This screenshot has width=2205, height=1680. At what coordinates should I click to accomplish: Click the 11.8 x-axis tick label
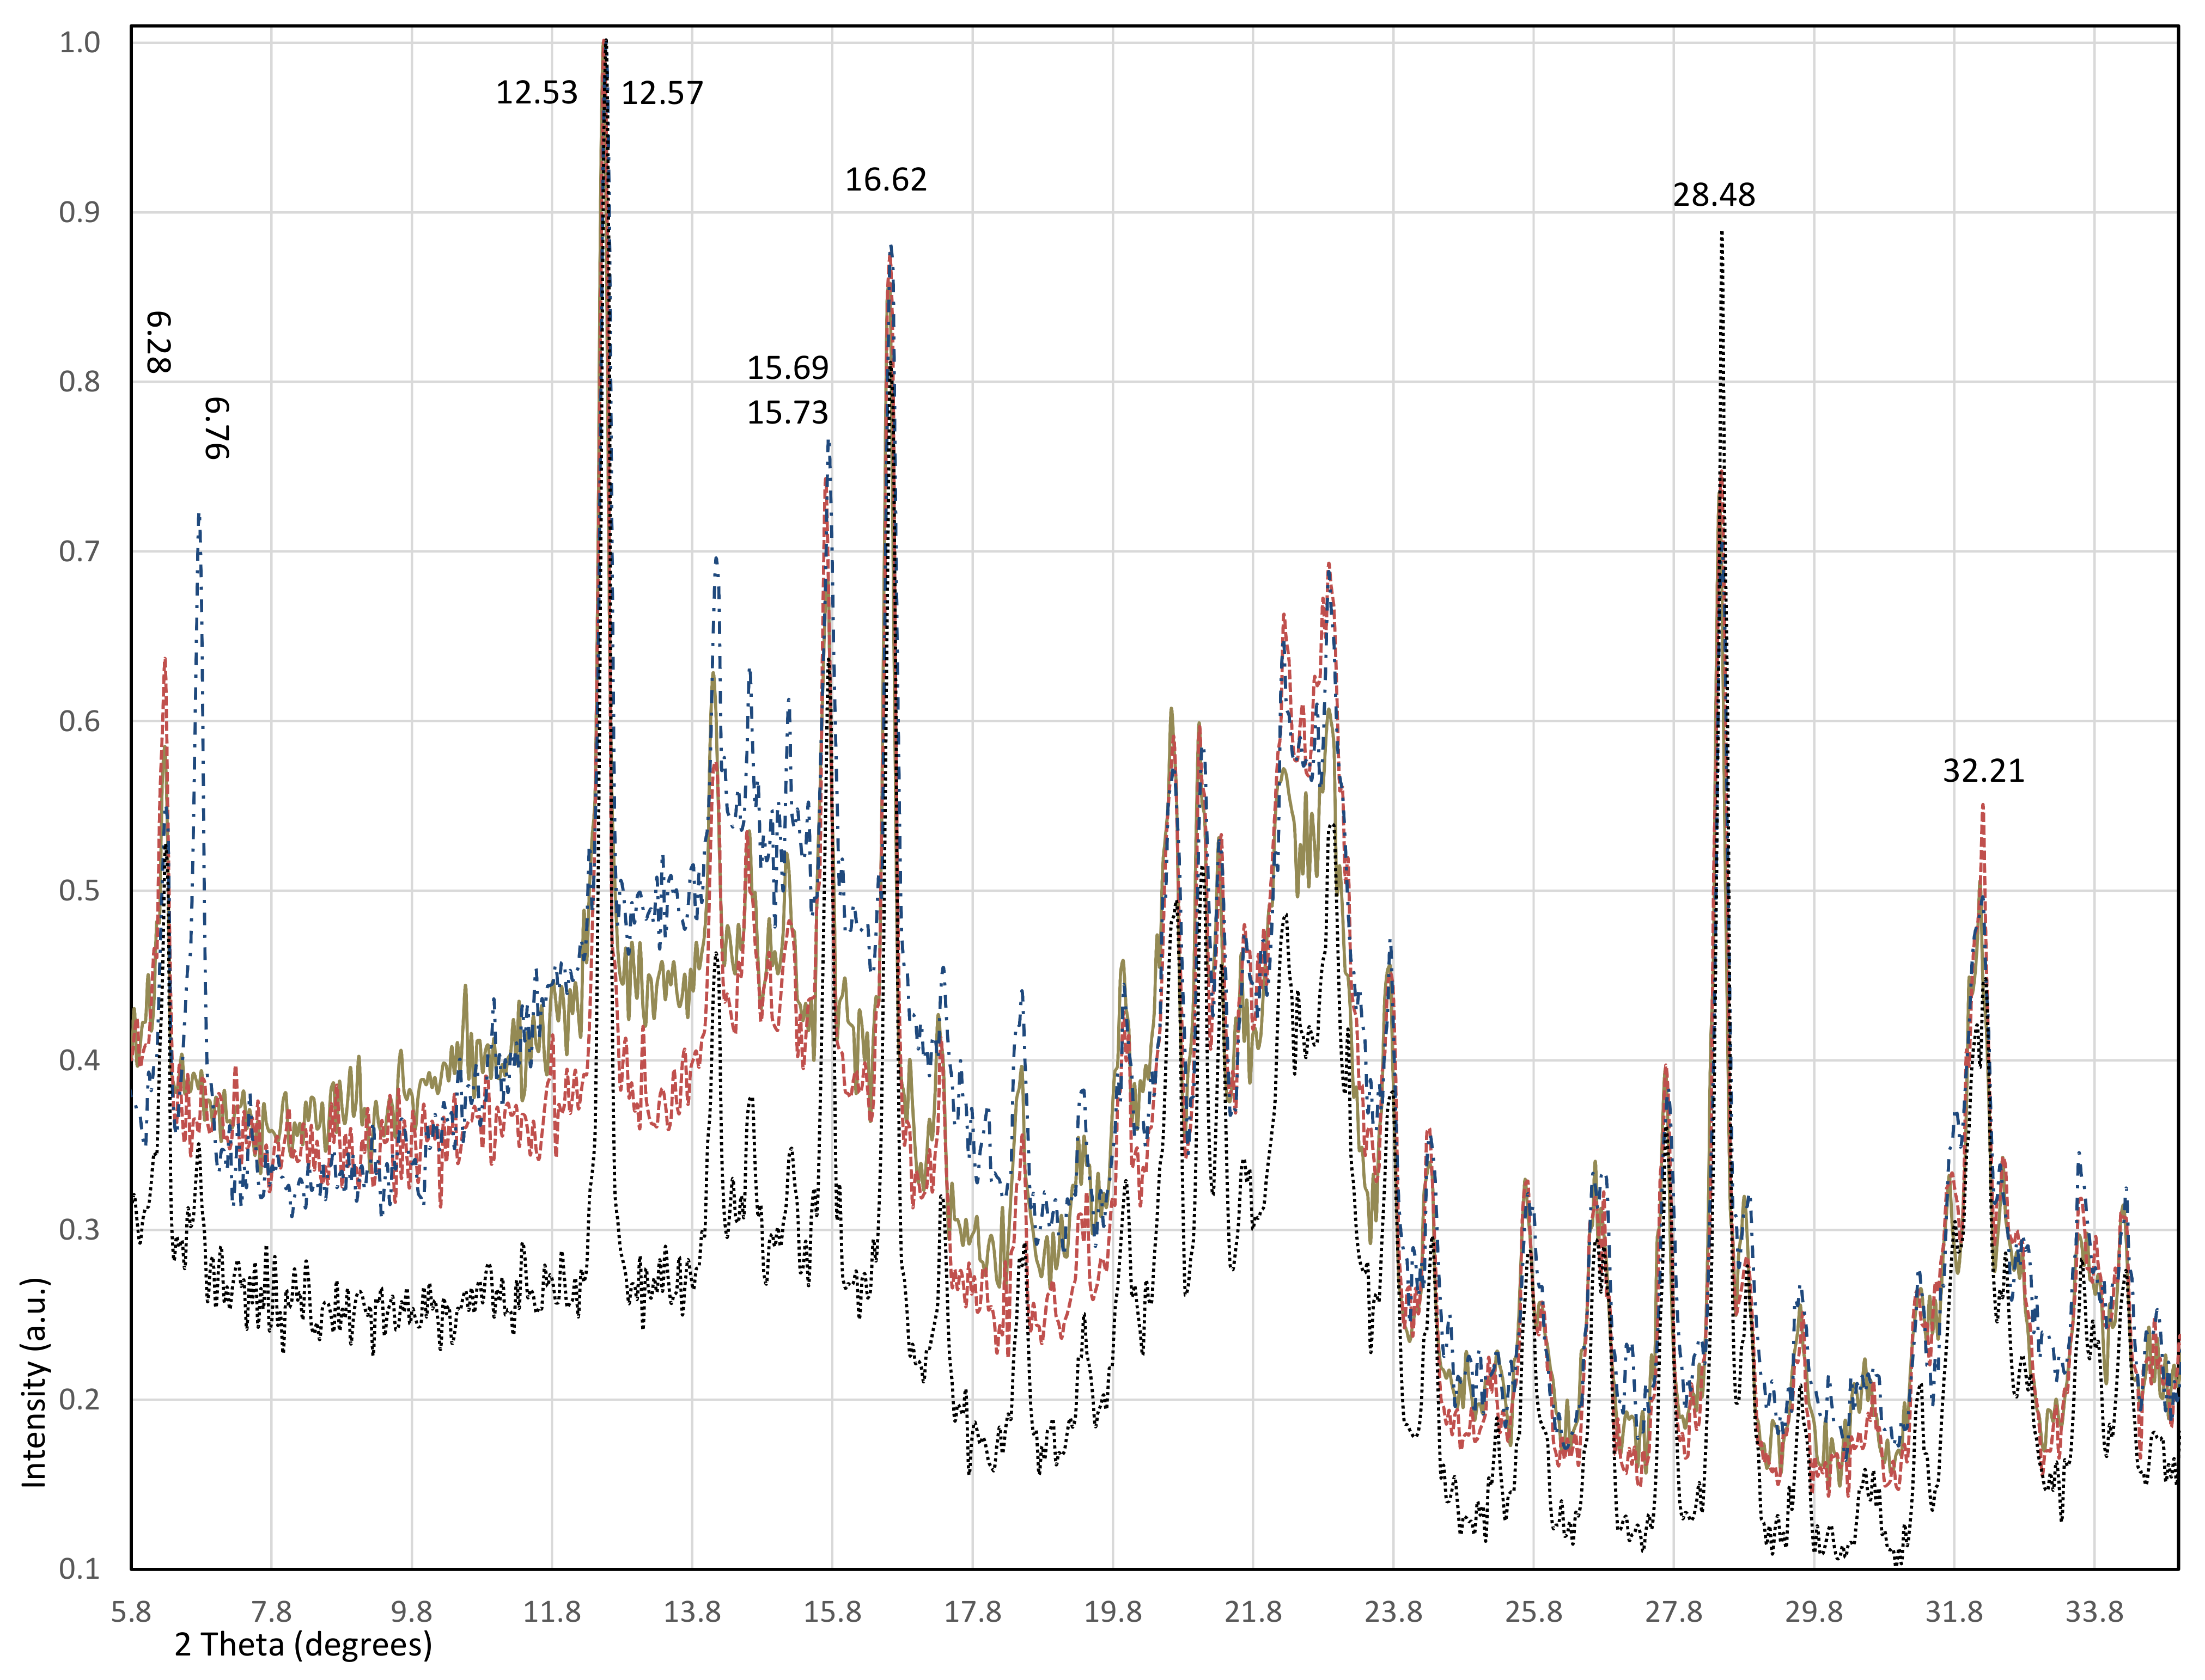[551, 1612]
